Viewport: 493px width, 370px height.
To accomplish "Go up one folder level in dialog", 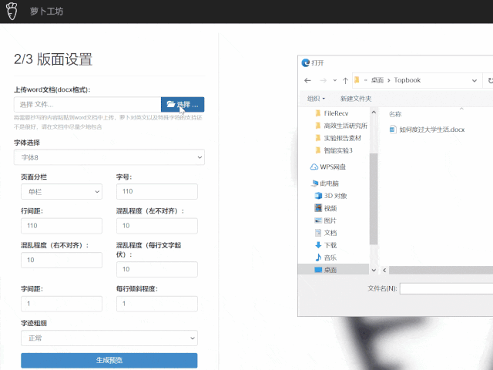I will (x=345, y=80).
